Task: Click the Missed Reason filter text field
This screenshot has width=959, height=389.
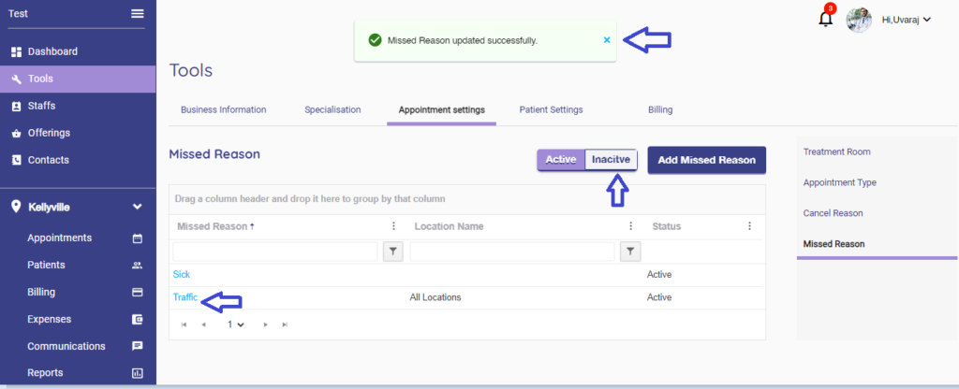Action: click(274, 251)
